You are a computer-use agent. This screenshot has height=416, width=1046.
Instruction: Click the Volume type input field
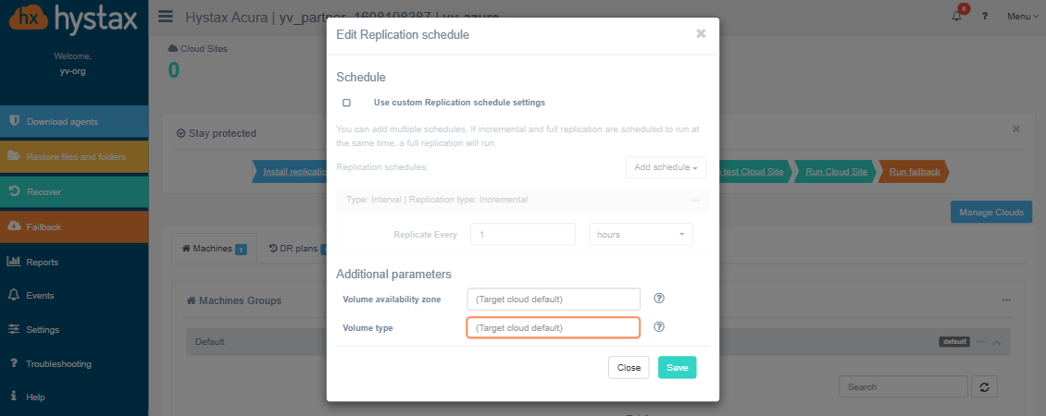(x=553, y=328)
